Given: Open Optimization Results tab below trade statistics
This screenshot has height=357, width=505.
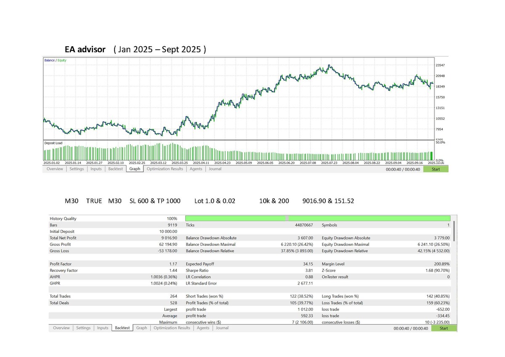Looking at the screenshot, I should (172, 328).
